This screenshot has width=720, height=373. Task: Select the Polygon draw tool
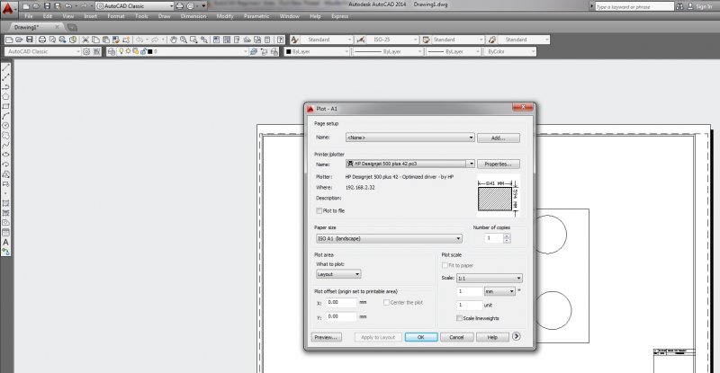pyautogui.click(x=6, y=96)
